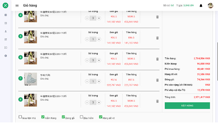Open notifications bell

click(x=201, y=5)
